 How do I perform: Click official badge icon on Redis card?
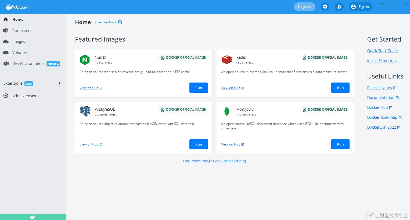point(304,58)
